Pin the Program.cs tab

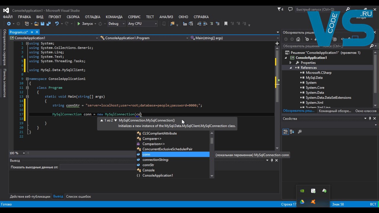32,32
